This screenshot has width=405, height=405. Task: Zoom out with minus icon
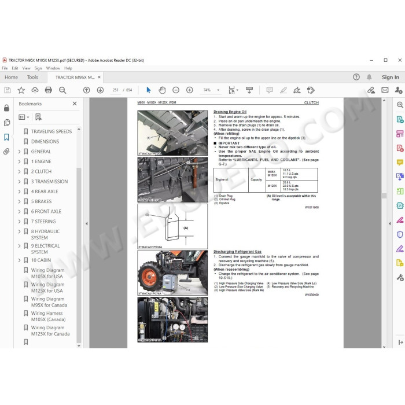tap(176, 90)
